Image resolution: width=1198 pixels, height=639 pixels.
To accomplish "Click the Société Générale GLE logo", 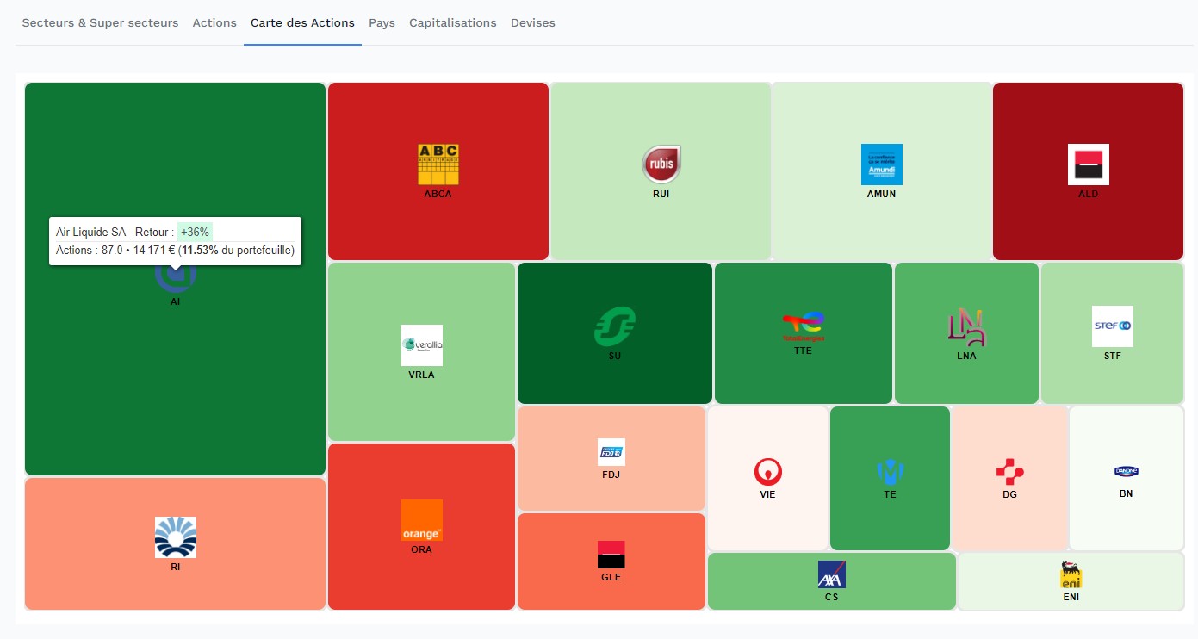I will tap(611, 555).
